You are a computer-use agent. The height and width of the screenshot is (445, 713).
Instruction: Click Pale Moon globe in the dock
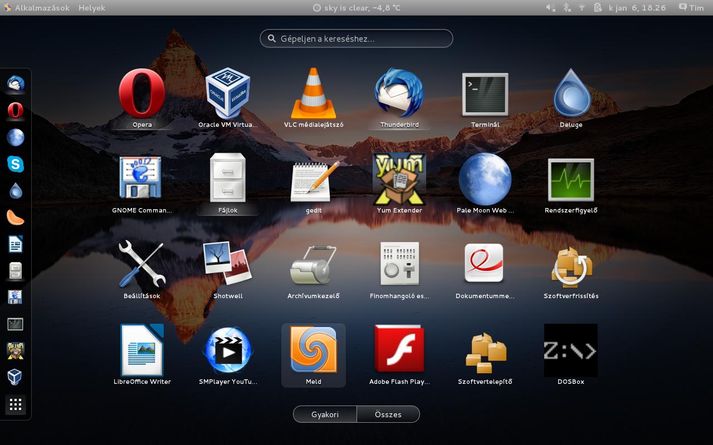point(16,137)
